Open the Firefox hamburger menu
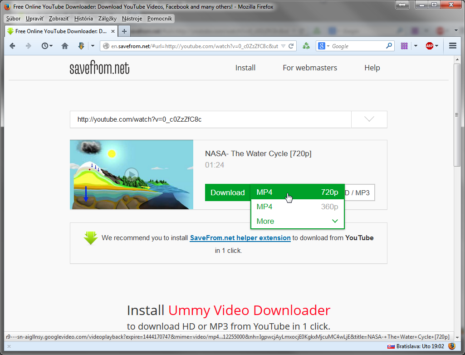This screenshot has height=355, width=465. pyautogui.click(x=452, y=46)
